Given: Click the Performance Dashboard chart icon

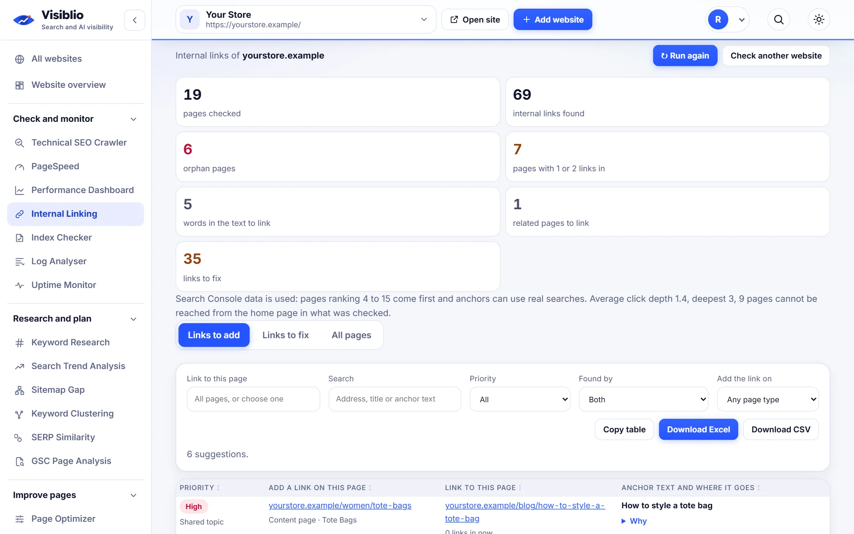Looking at the screenshot, I should pyautogui.click(x=19, y=190).
